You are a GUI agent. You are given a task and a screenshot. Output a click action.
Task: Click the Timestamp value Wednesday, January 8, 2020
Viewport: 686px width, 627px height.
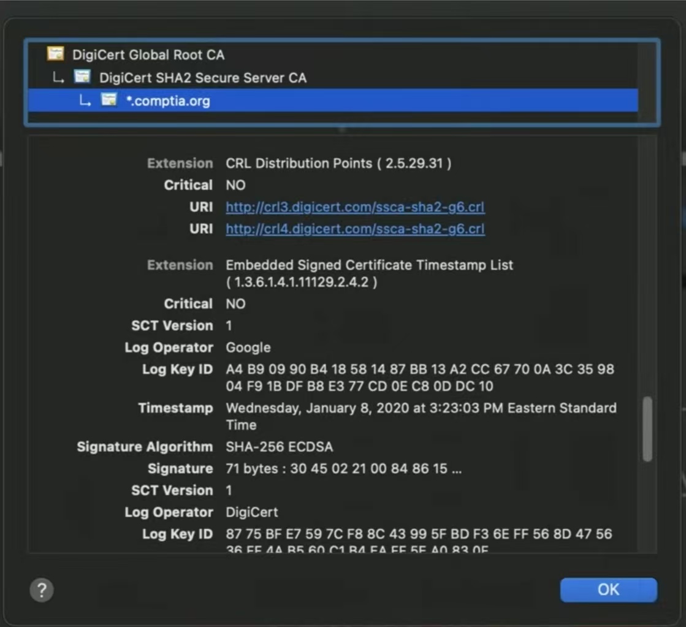pyautogui.click(x=421, y=417)
